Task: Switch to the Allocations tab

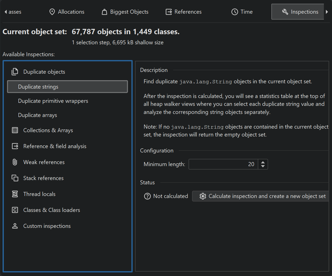Action: click(67, 12)
